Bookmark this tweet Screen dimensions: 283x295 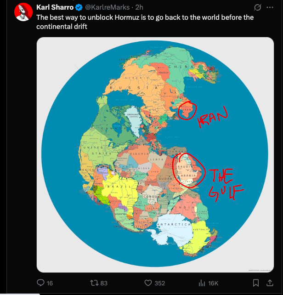click(255, 283)
